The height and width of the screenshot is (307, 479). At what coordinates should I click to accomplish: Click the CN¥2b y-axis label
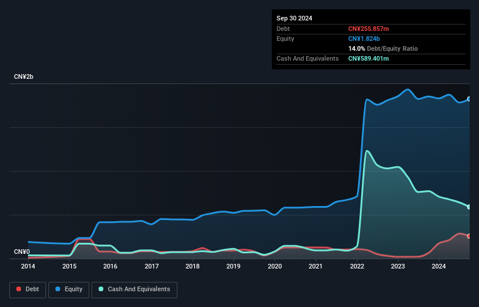[23, 76]
